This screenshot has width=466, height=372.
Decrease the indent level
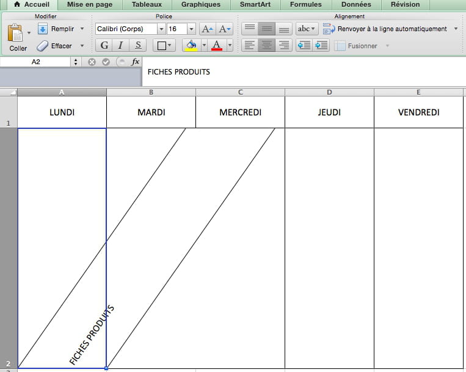click(x=304, y=45)
